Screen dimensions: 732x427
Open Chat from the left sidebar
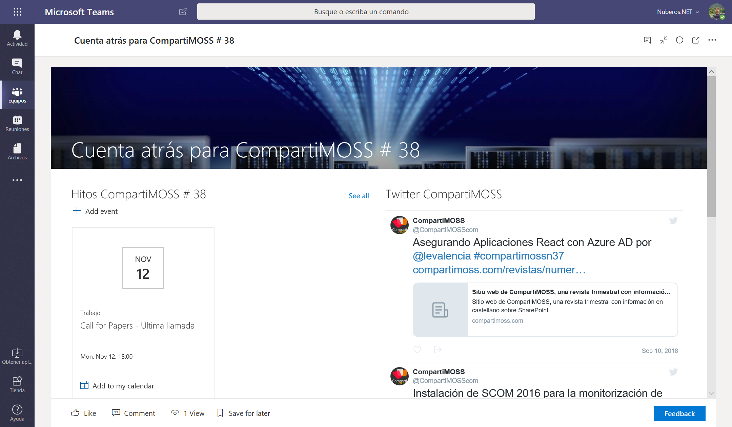17,65
